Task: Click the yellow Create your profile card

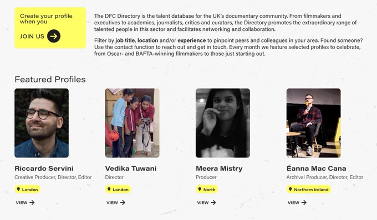Action: [x=50, y=28]
